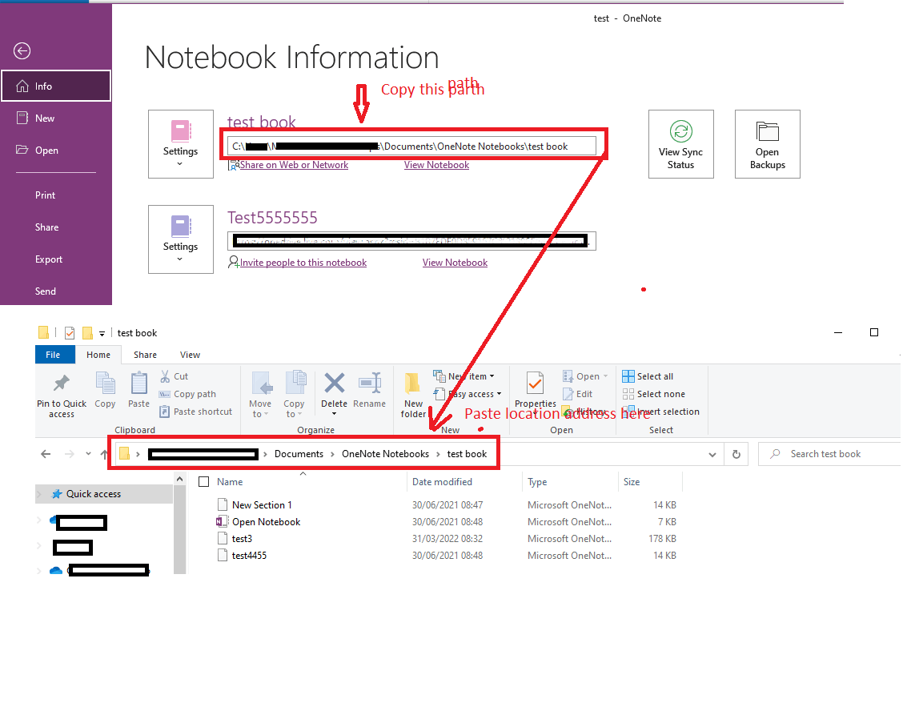
Task: Click View Sync Status button
Action: click(681, 144)
